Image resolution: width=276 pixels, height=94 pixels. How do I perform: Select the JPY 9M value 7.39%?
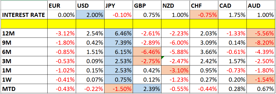(118, 42)
